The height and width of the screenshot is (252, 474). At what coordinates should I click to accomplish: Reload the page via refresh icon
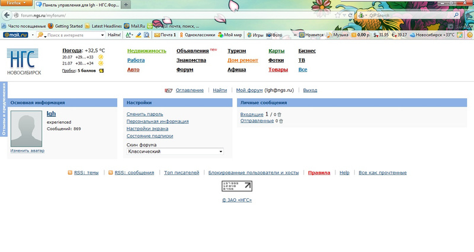350,15
